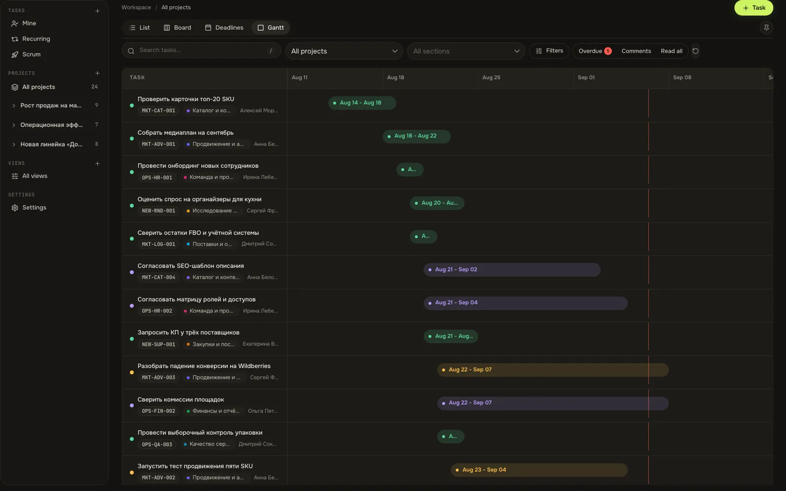The height and width of the screenshot is (491, 786).
Task: Add a new project with Projects plus icon
Action: [x=97, y=73]
